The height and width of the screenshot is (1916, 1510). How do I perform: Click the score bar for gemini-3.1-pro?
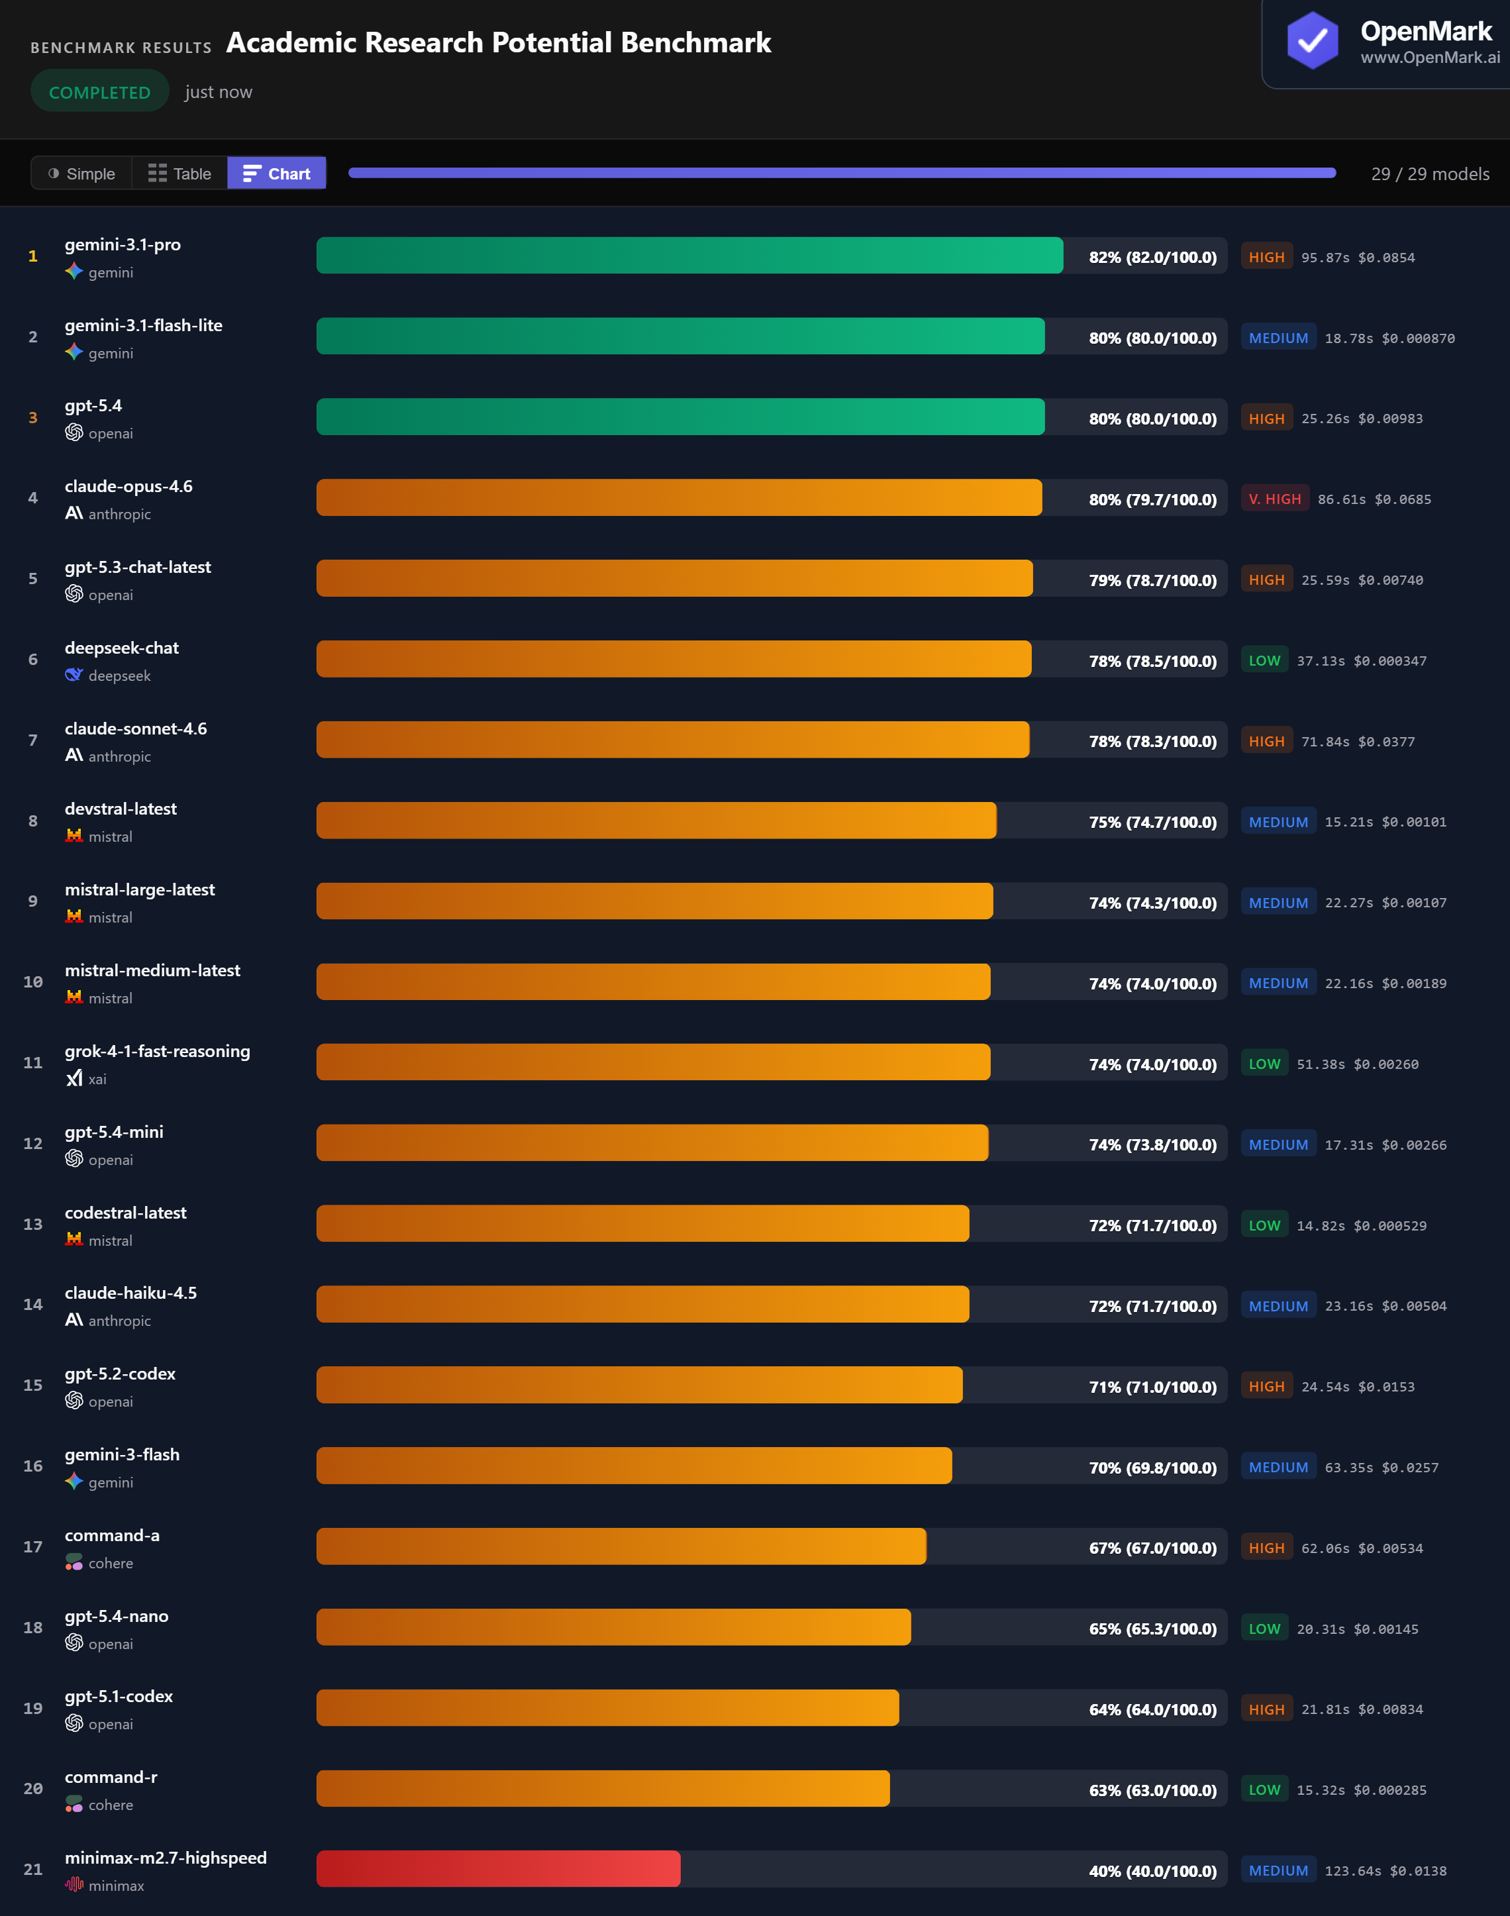click(x=689, y=256)
